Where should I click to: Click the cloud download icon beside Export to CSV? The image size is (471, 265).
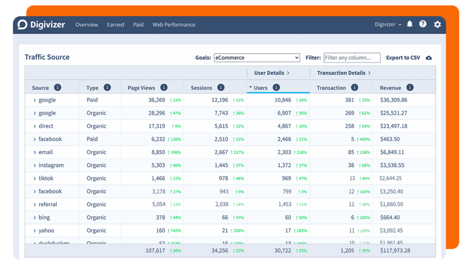click(x=429, y=58)
